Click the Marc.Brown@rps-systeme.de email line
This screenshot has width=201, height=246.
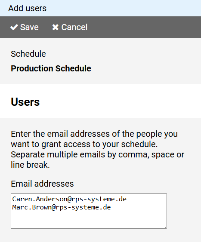[x=62, y=207]
